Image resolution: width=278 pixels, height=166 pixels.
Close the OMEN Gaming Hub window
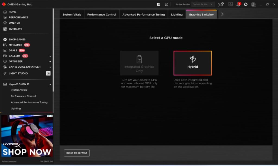pos(274,4)
